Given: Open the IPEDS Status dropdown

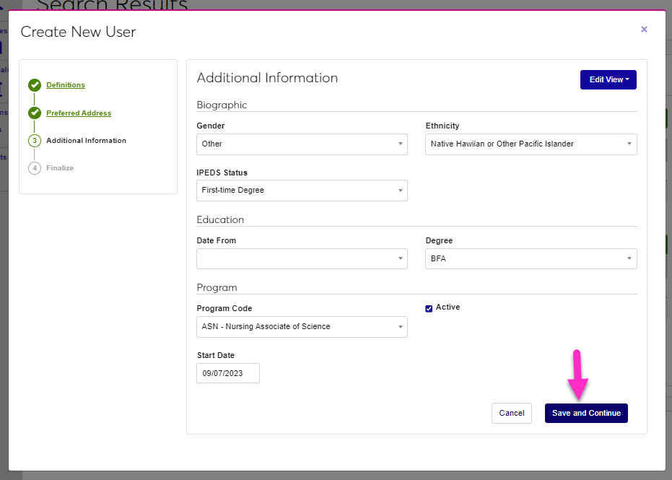Looking at the screenshot, I should (x=302, y=191).
